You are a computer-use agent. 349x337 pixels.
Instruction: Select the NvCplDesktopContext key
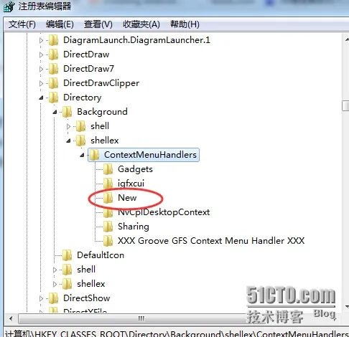click(164, 212)
